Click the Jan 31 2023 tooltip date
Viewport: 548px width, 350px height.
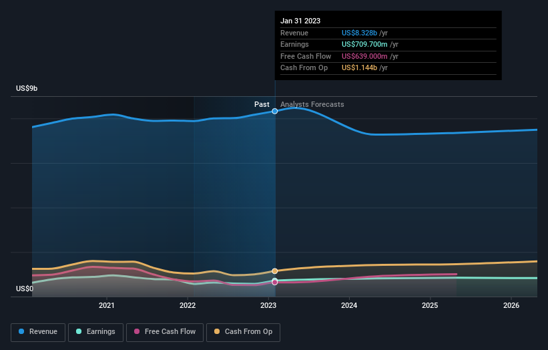coord(300,21)
